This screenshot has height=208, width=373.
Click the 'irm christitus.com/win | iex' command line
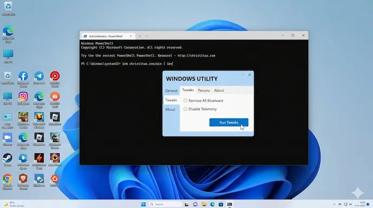147,64
